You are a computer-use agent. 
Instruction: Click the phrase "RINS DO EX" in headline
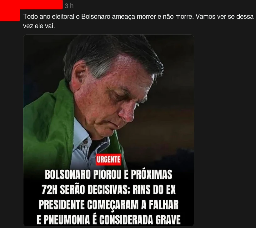(x=154, y=190)
